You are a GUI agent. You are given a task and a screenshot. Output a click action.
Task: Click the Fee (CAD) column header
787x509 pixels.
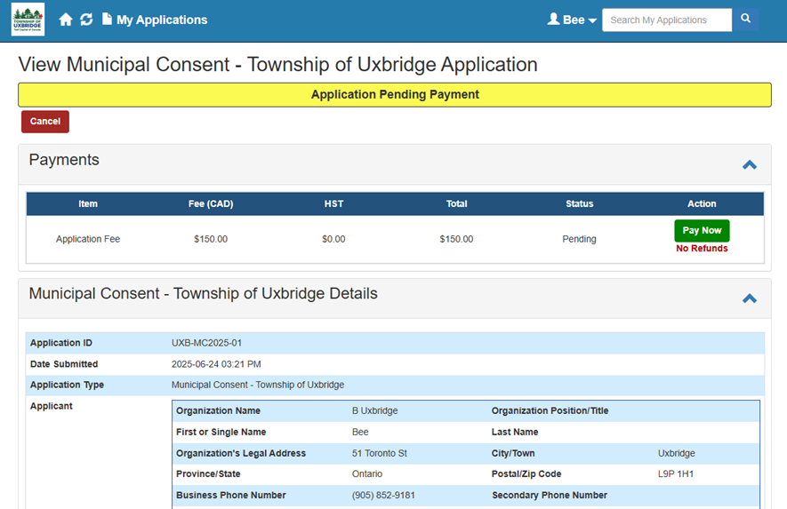[x=211, y=203]
